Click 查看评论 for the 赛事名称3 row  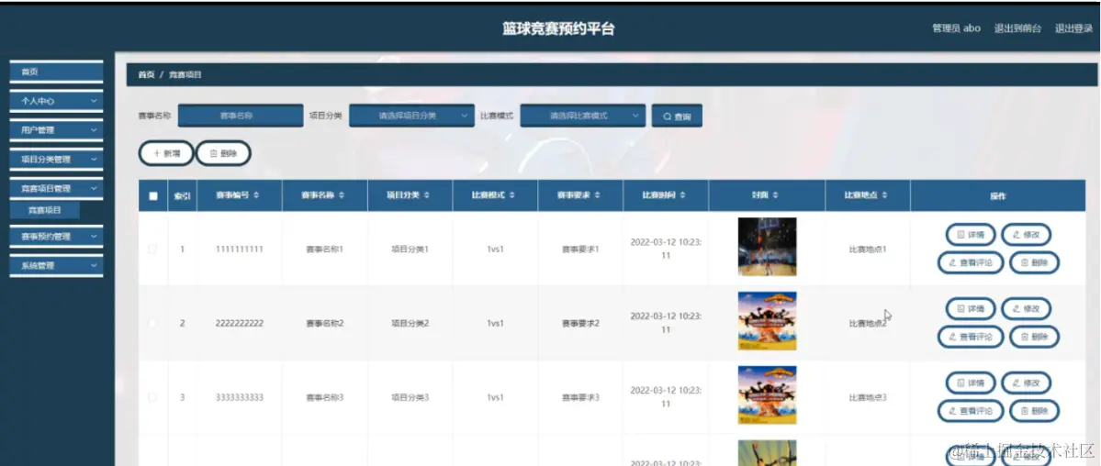[x=971, y=411]
